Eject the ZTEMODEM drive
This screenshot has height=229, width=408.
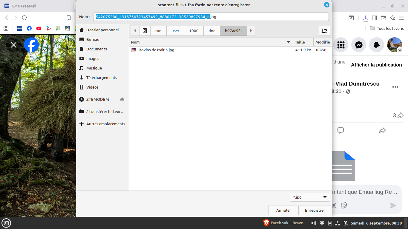click(122, 99)
